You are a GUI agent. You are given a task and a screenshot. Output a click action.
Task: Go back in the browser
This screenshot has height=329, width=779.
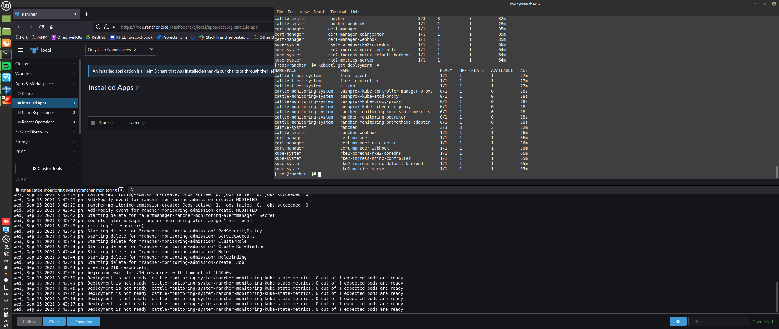pos(19,27)
